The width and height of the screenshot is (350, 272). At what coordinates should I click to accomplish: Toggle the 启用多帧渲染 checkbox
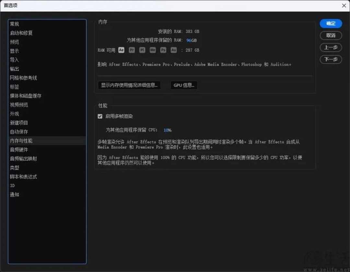click(100, 116)
